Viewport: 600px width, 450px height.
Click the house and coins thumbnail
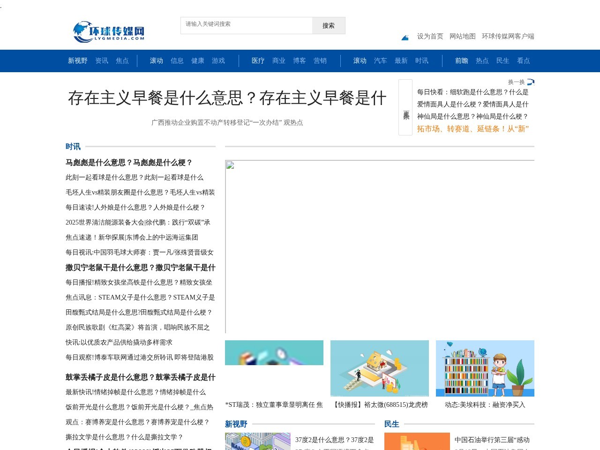pyautogui.click(x=380, y=368)
